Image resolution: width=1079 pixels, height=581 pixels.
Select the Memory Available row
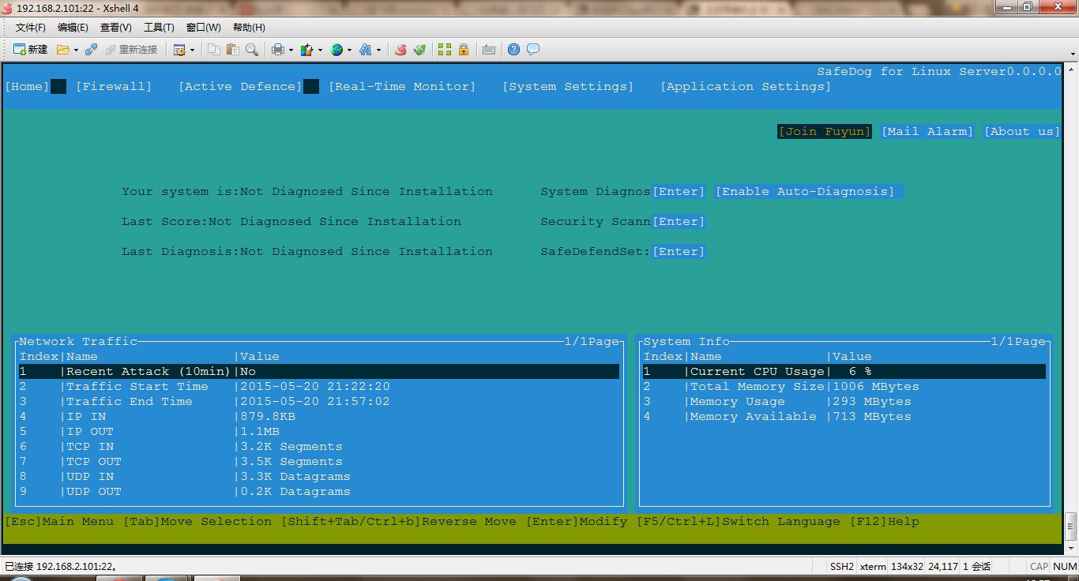(844, 417)
